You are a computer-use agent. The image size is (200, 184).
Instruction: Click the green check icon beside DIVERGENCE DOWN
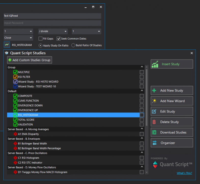[15, 105]
